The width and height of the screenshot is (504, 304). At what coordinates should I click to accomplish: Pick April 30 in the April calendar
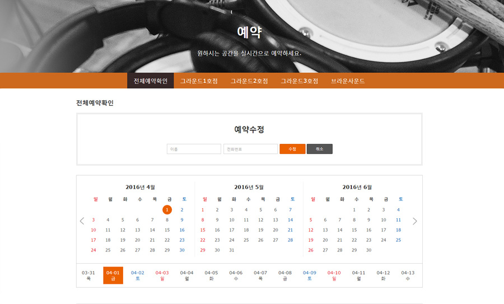[x=182, y=250]
